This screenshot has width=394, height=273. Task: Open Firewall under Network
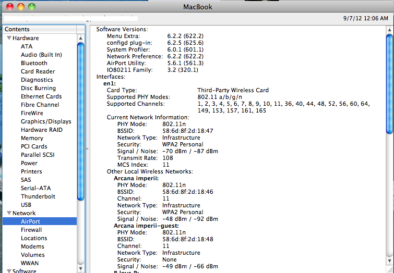[x=31, y=230]
